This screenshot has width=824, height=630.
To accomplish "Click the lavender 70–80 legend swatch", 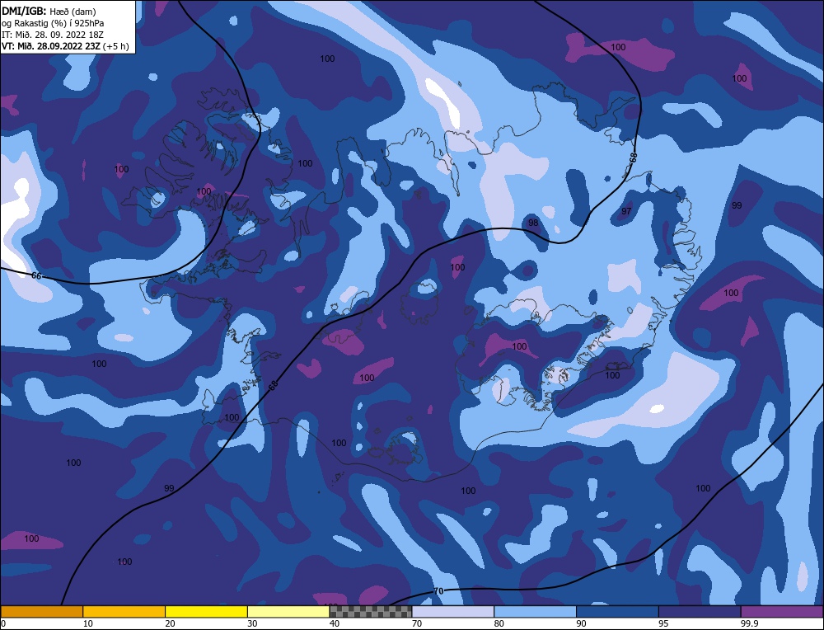I will click(453, 612).
